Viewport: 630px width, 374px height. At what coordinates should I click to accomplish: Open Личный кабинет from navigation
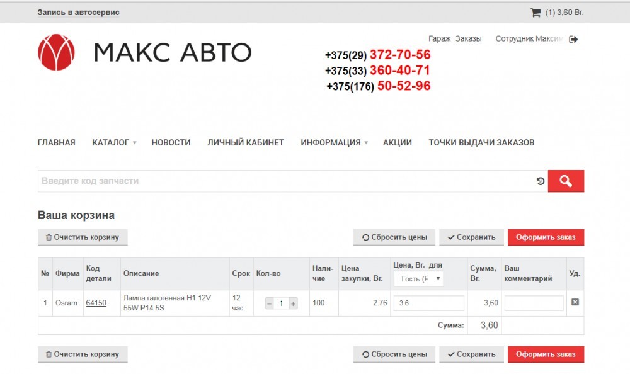(x=246, y=143)
